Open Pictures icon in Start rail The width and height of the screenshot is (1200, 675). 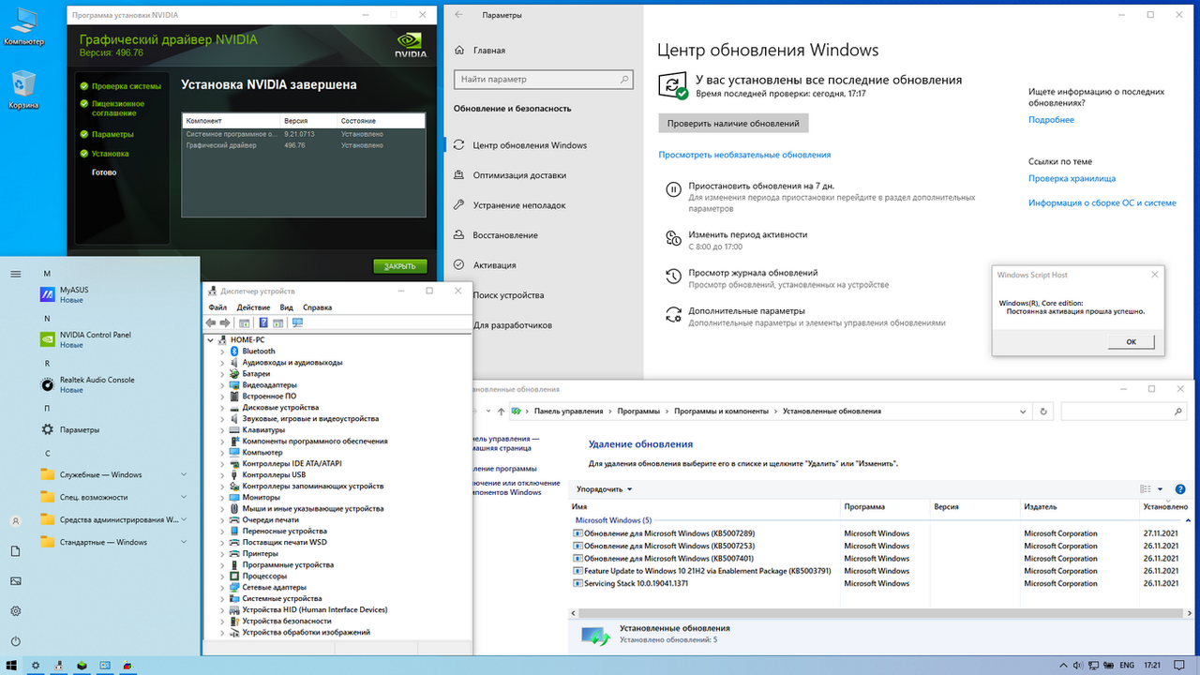(16, 580)
